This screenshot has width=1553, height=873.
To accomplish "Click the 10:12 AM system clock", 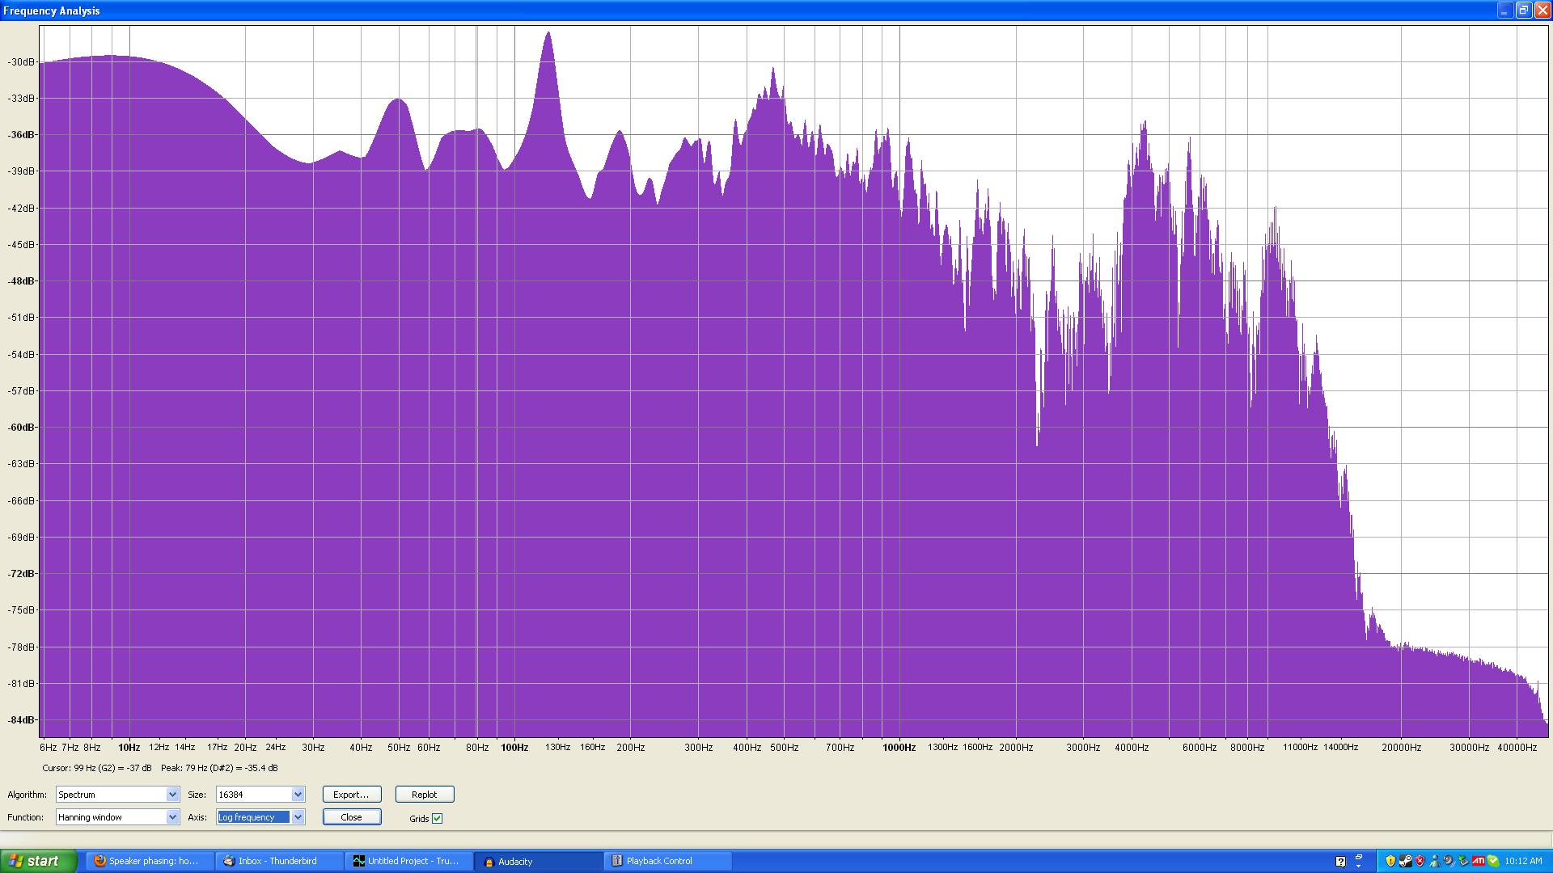I will pos(1523,861).
